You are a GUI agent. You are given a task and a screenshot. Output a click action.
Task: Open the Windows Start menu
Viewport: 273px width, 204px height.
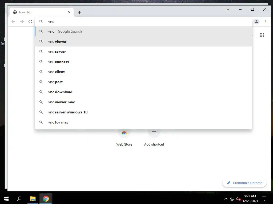tap(6, 199)
